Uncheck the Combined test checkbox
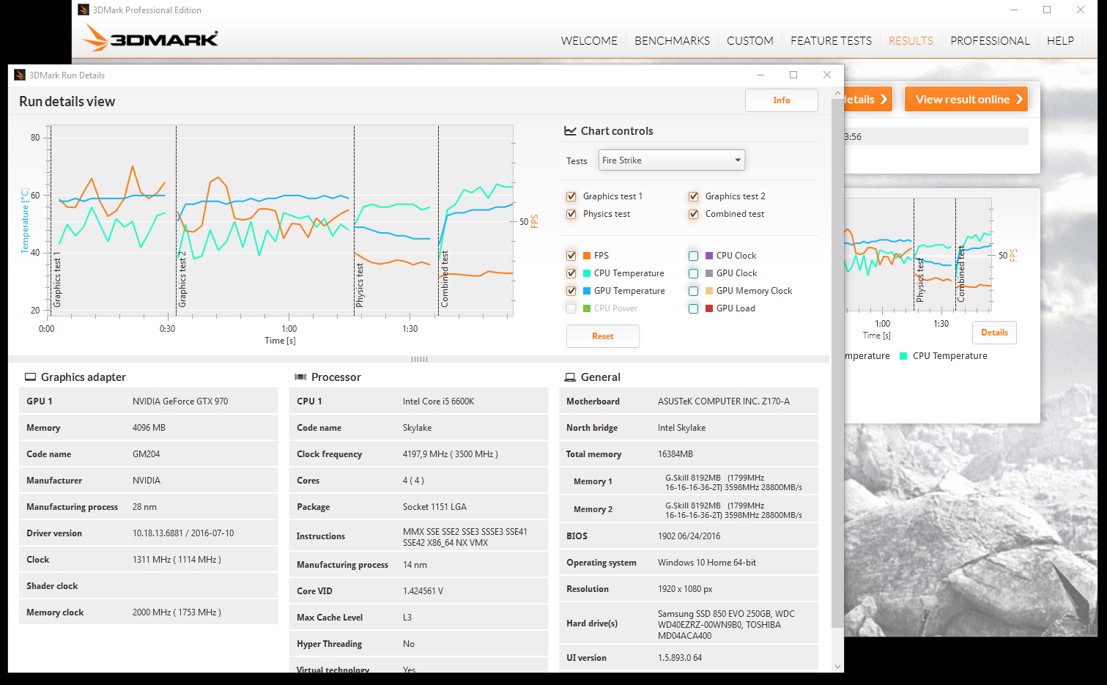This screenshot has width=1107, height=685. pyautogui.click(x=693, y=214)
